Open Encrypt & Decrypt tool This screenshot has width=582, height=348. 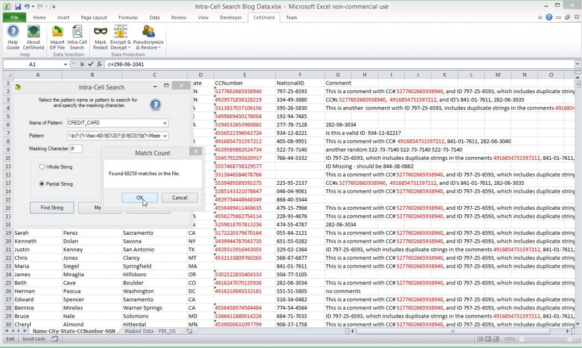click(120, 37)
